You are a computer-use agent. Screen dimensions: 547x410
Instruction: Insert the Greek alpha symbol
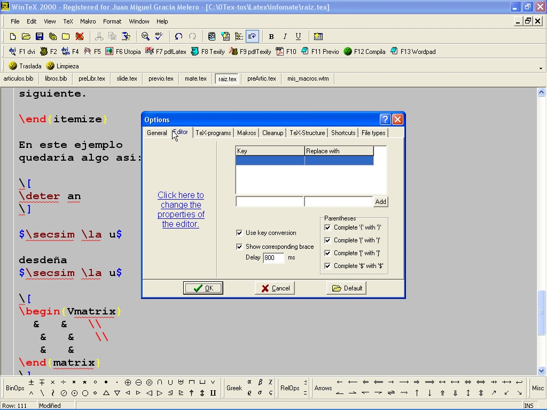(x=249, y=382)
